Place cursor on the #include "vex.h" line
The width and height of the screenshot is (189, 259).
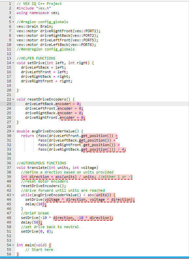[x=34, y=8]
